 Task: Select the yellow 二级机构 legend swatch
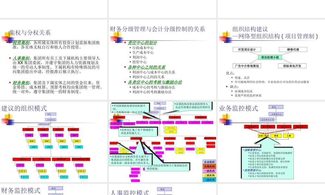coord(210,175)
